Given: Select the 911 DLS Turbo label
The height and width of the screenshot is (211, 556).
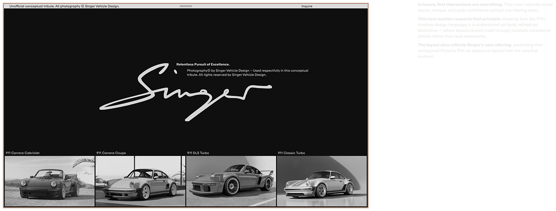Looking at the screenshot, I should (x=198, y=153).
